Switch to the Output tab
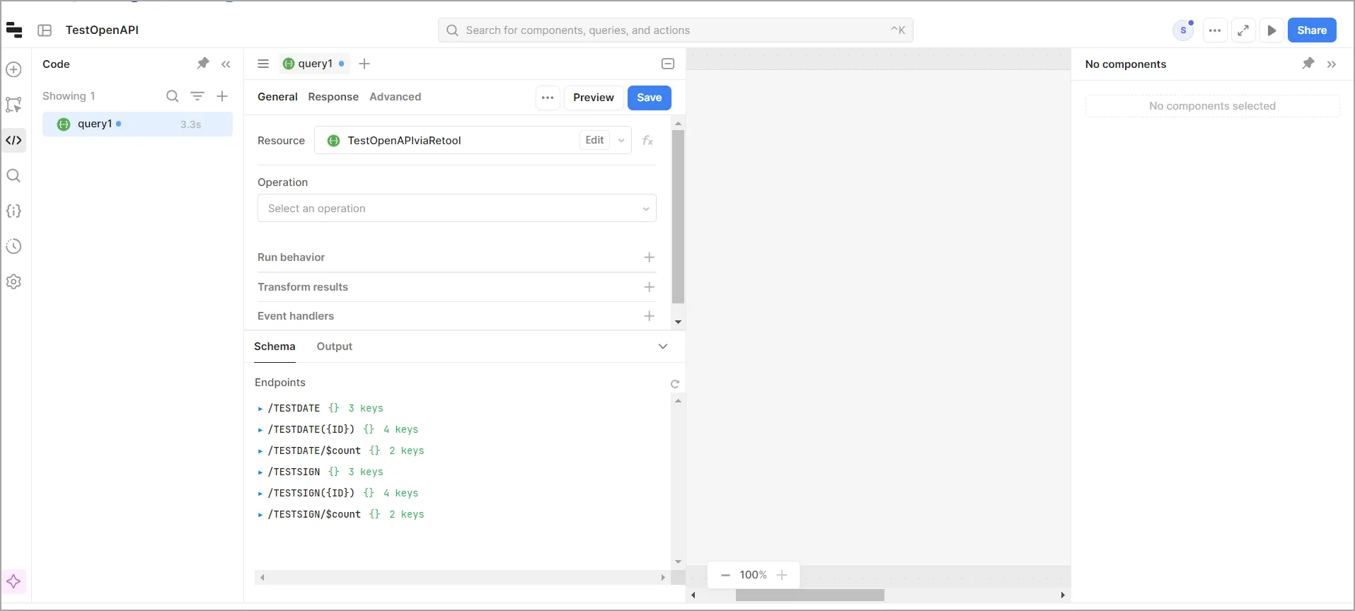Screen dimensions: 1355x611 pyautogui.click(x=334, y=347)
